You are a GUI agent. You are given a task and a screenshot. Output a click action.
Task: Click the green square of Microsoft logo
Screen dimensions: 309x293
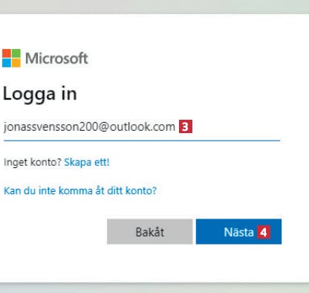coord(16,54)
